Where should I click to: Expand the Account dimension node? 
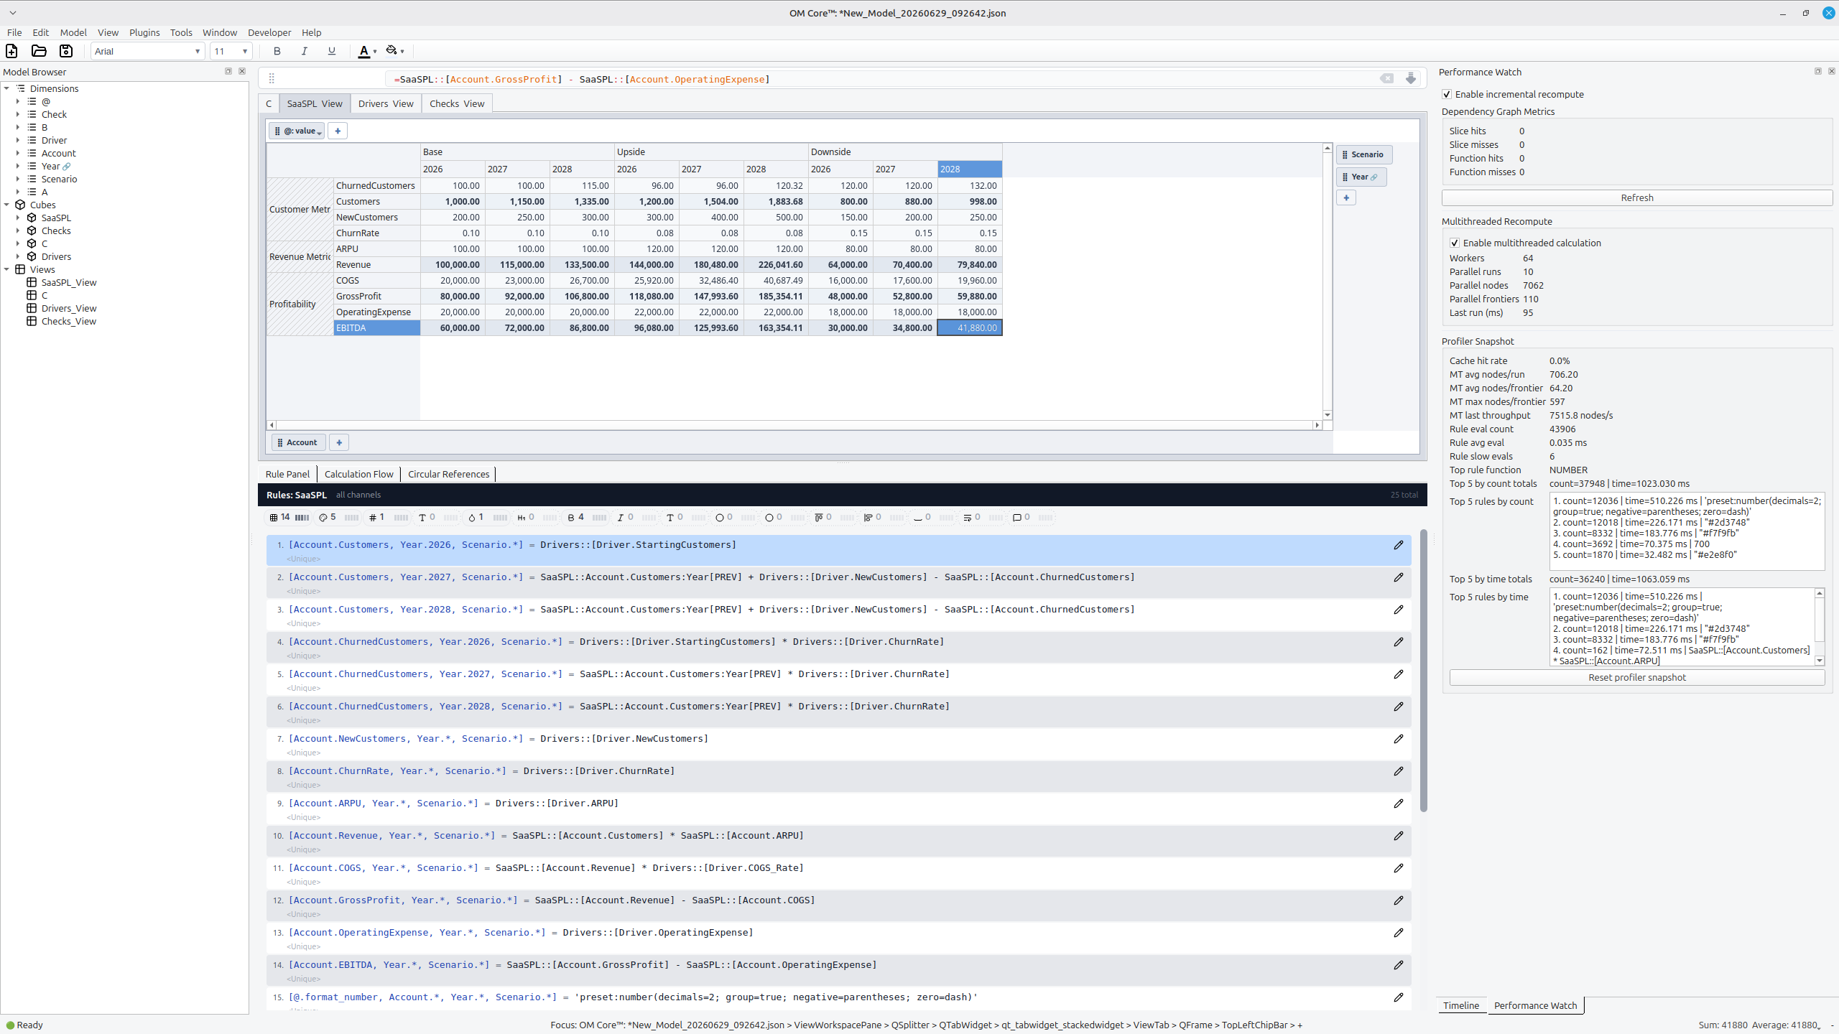coord(18,153)
